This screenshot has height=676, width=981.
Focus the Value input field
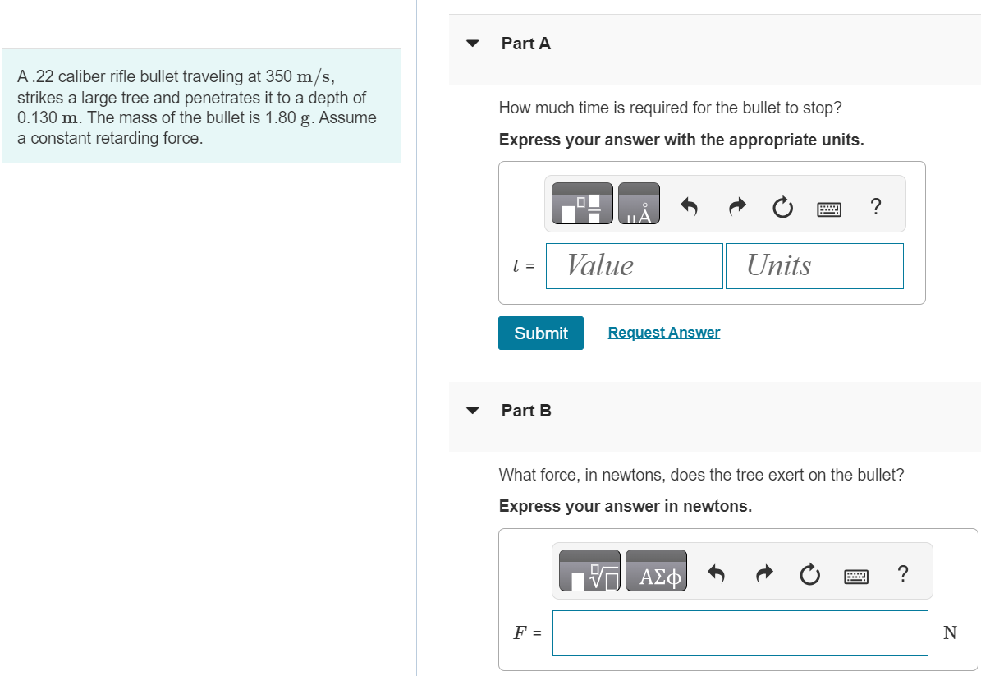point(635,266)
